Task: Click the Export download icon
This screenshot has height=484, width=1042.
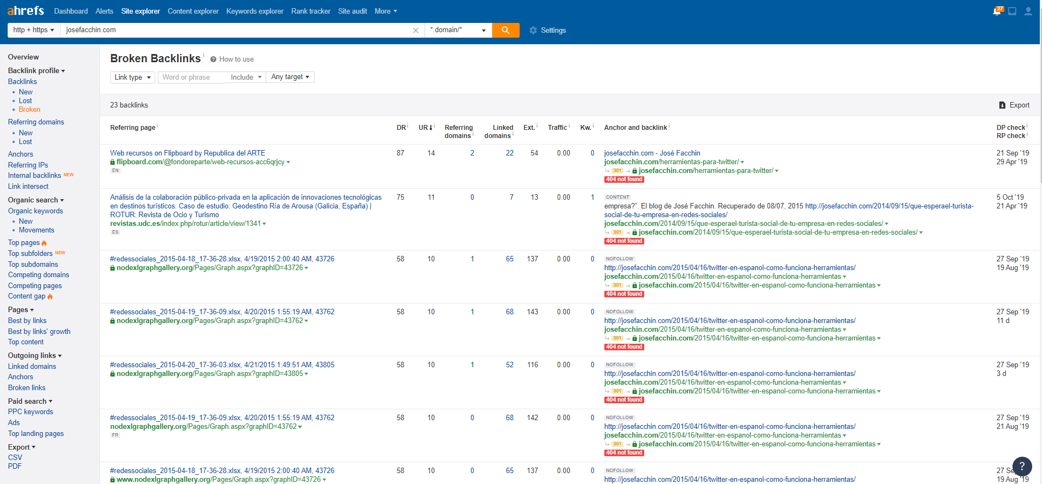Action: tap(1002, 105)
